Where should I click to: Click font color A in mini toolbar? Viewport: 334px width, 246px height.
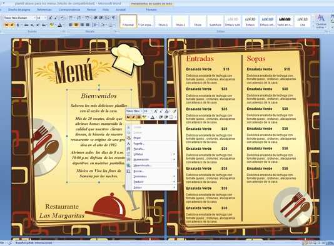point(153,117)
